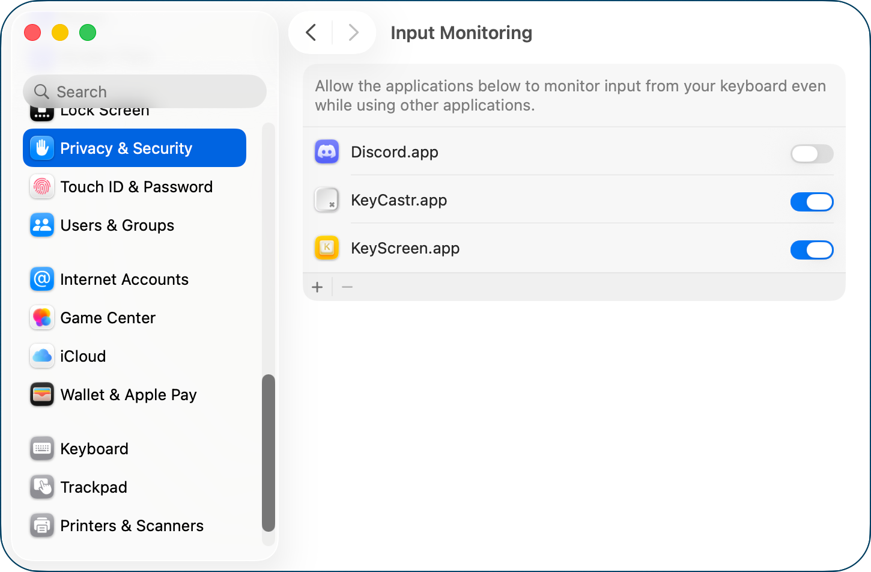Minimize the window with yellow button

60,32
